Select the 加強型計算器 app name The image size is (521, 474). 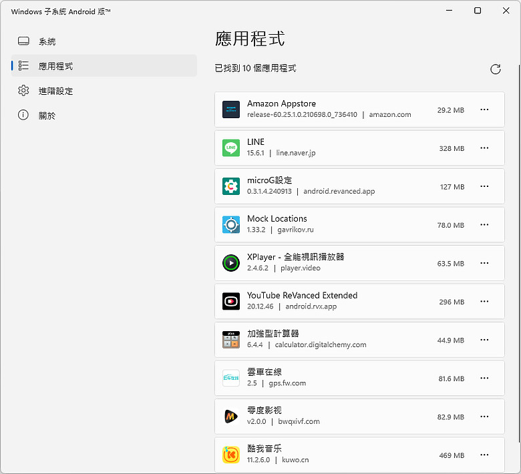tap(273, 334)
